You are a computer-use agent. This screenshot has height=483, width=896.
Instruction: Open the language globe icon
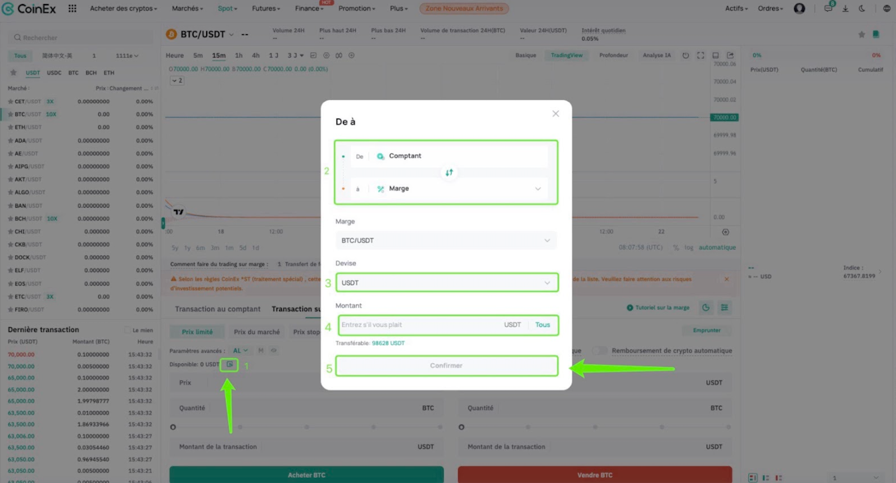(886, 8)
